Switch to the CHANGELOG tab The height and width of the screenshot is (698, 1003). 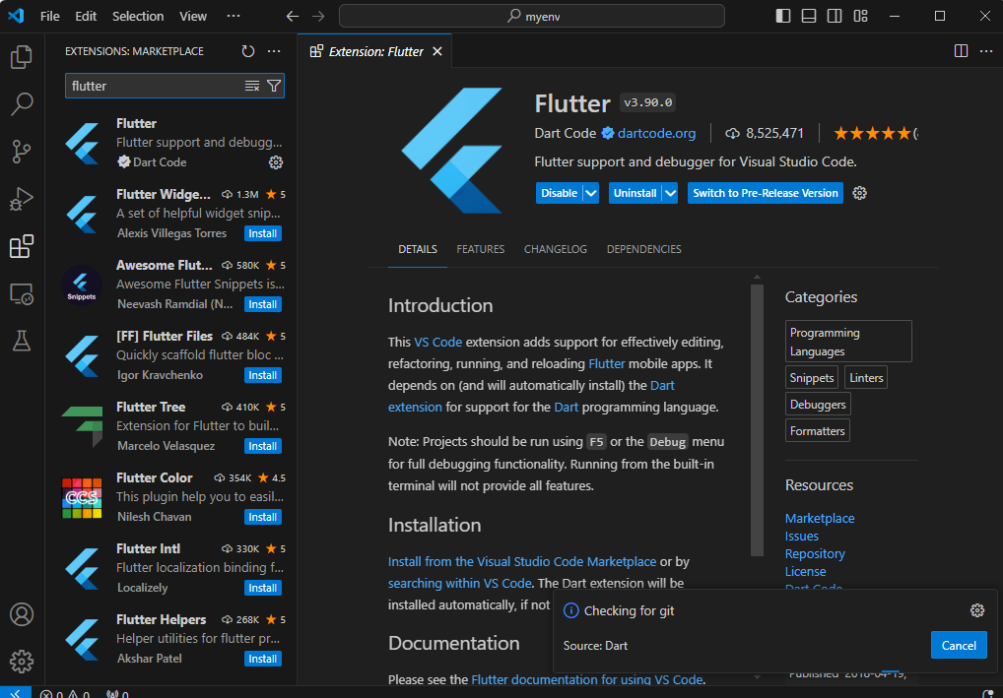(556, 249)
